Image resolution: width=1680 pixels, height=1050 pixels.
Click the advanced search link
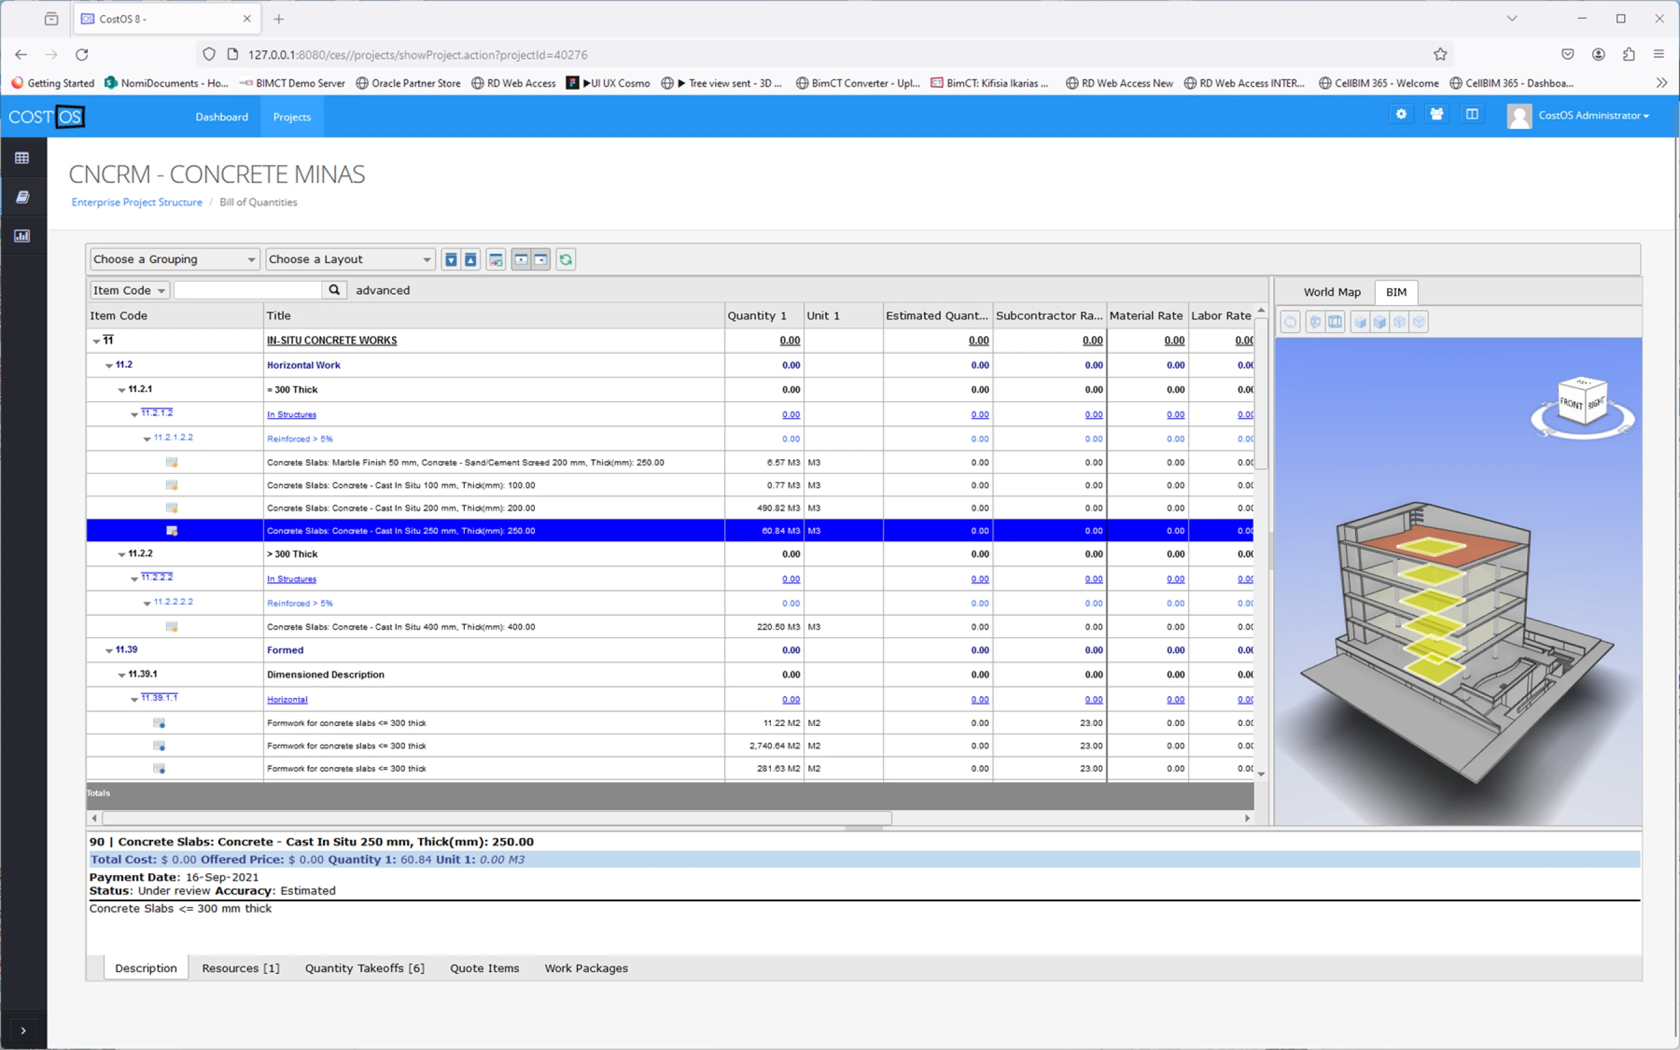[383, 290]
